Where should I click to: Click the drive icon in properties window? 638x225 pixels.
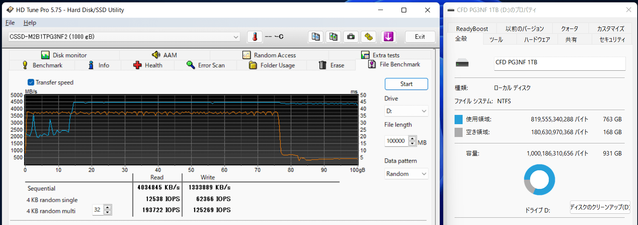click(x=462, y=63)
